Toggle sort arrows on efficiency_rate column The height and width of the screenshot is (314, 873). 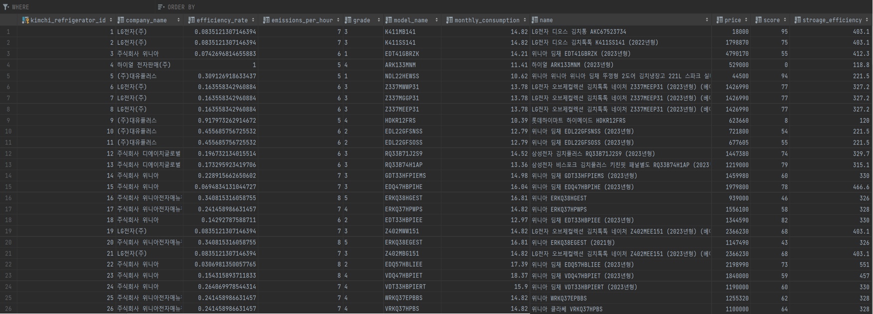click(x=253, y=20)
